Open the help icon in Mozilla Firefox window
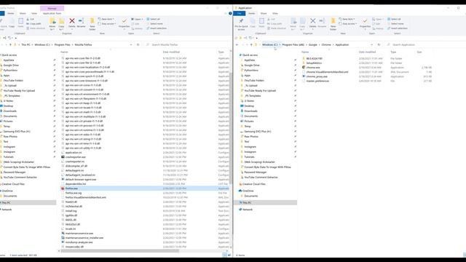The width and height of the screenshot is (466, 262). click(230, 13)
